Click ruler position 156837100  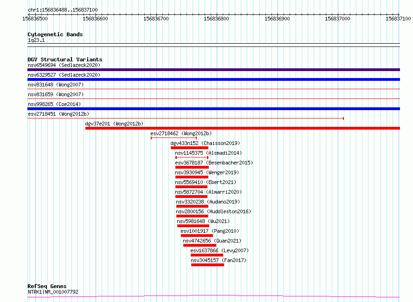pos(398,19)
